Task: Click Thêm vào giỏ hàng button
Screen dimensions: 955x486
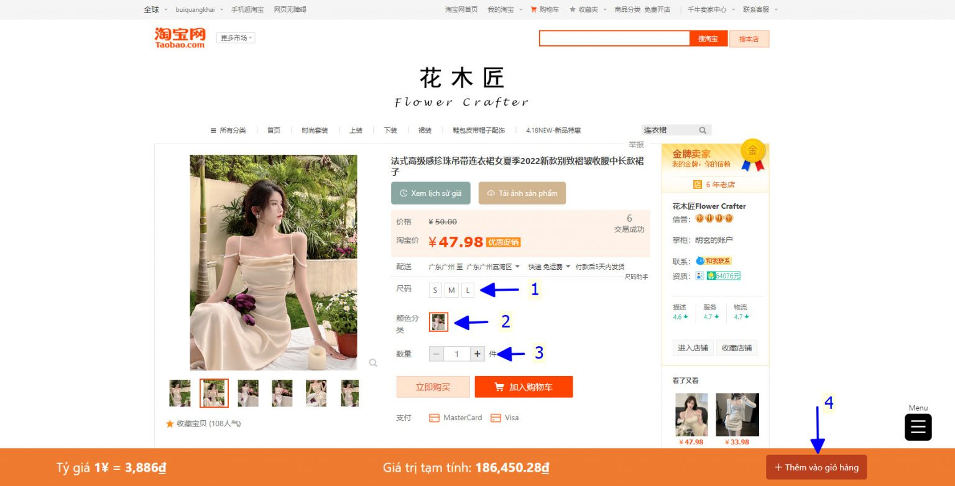Action: [816, 467]
